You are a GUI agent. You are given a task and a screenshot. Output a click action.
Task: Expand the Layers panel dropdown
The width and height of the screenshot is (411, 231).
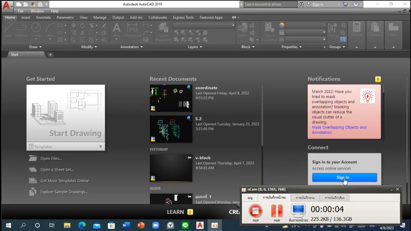pyautogui.click(x=195, y=47)
